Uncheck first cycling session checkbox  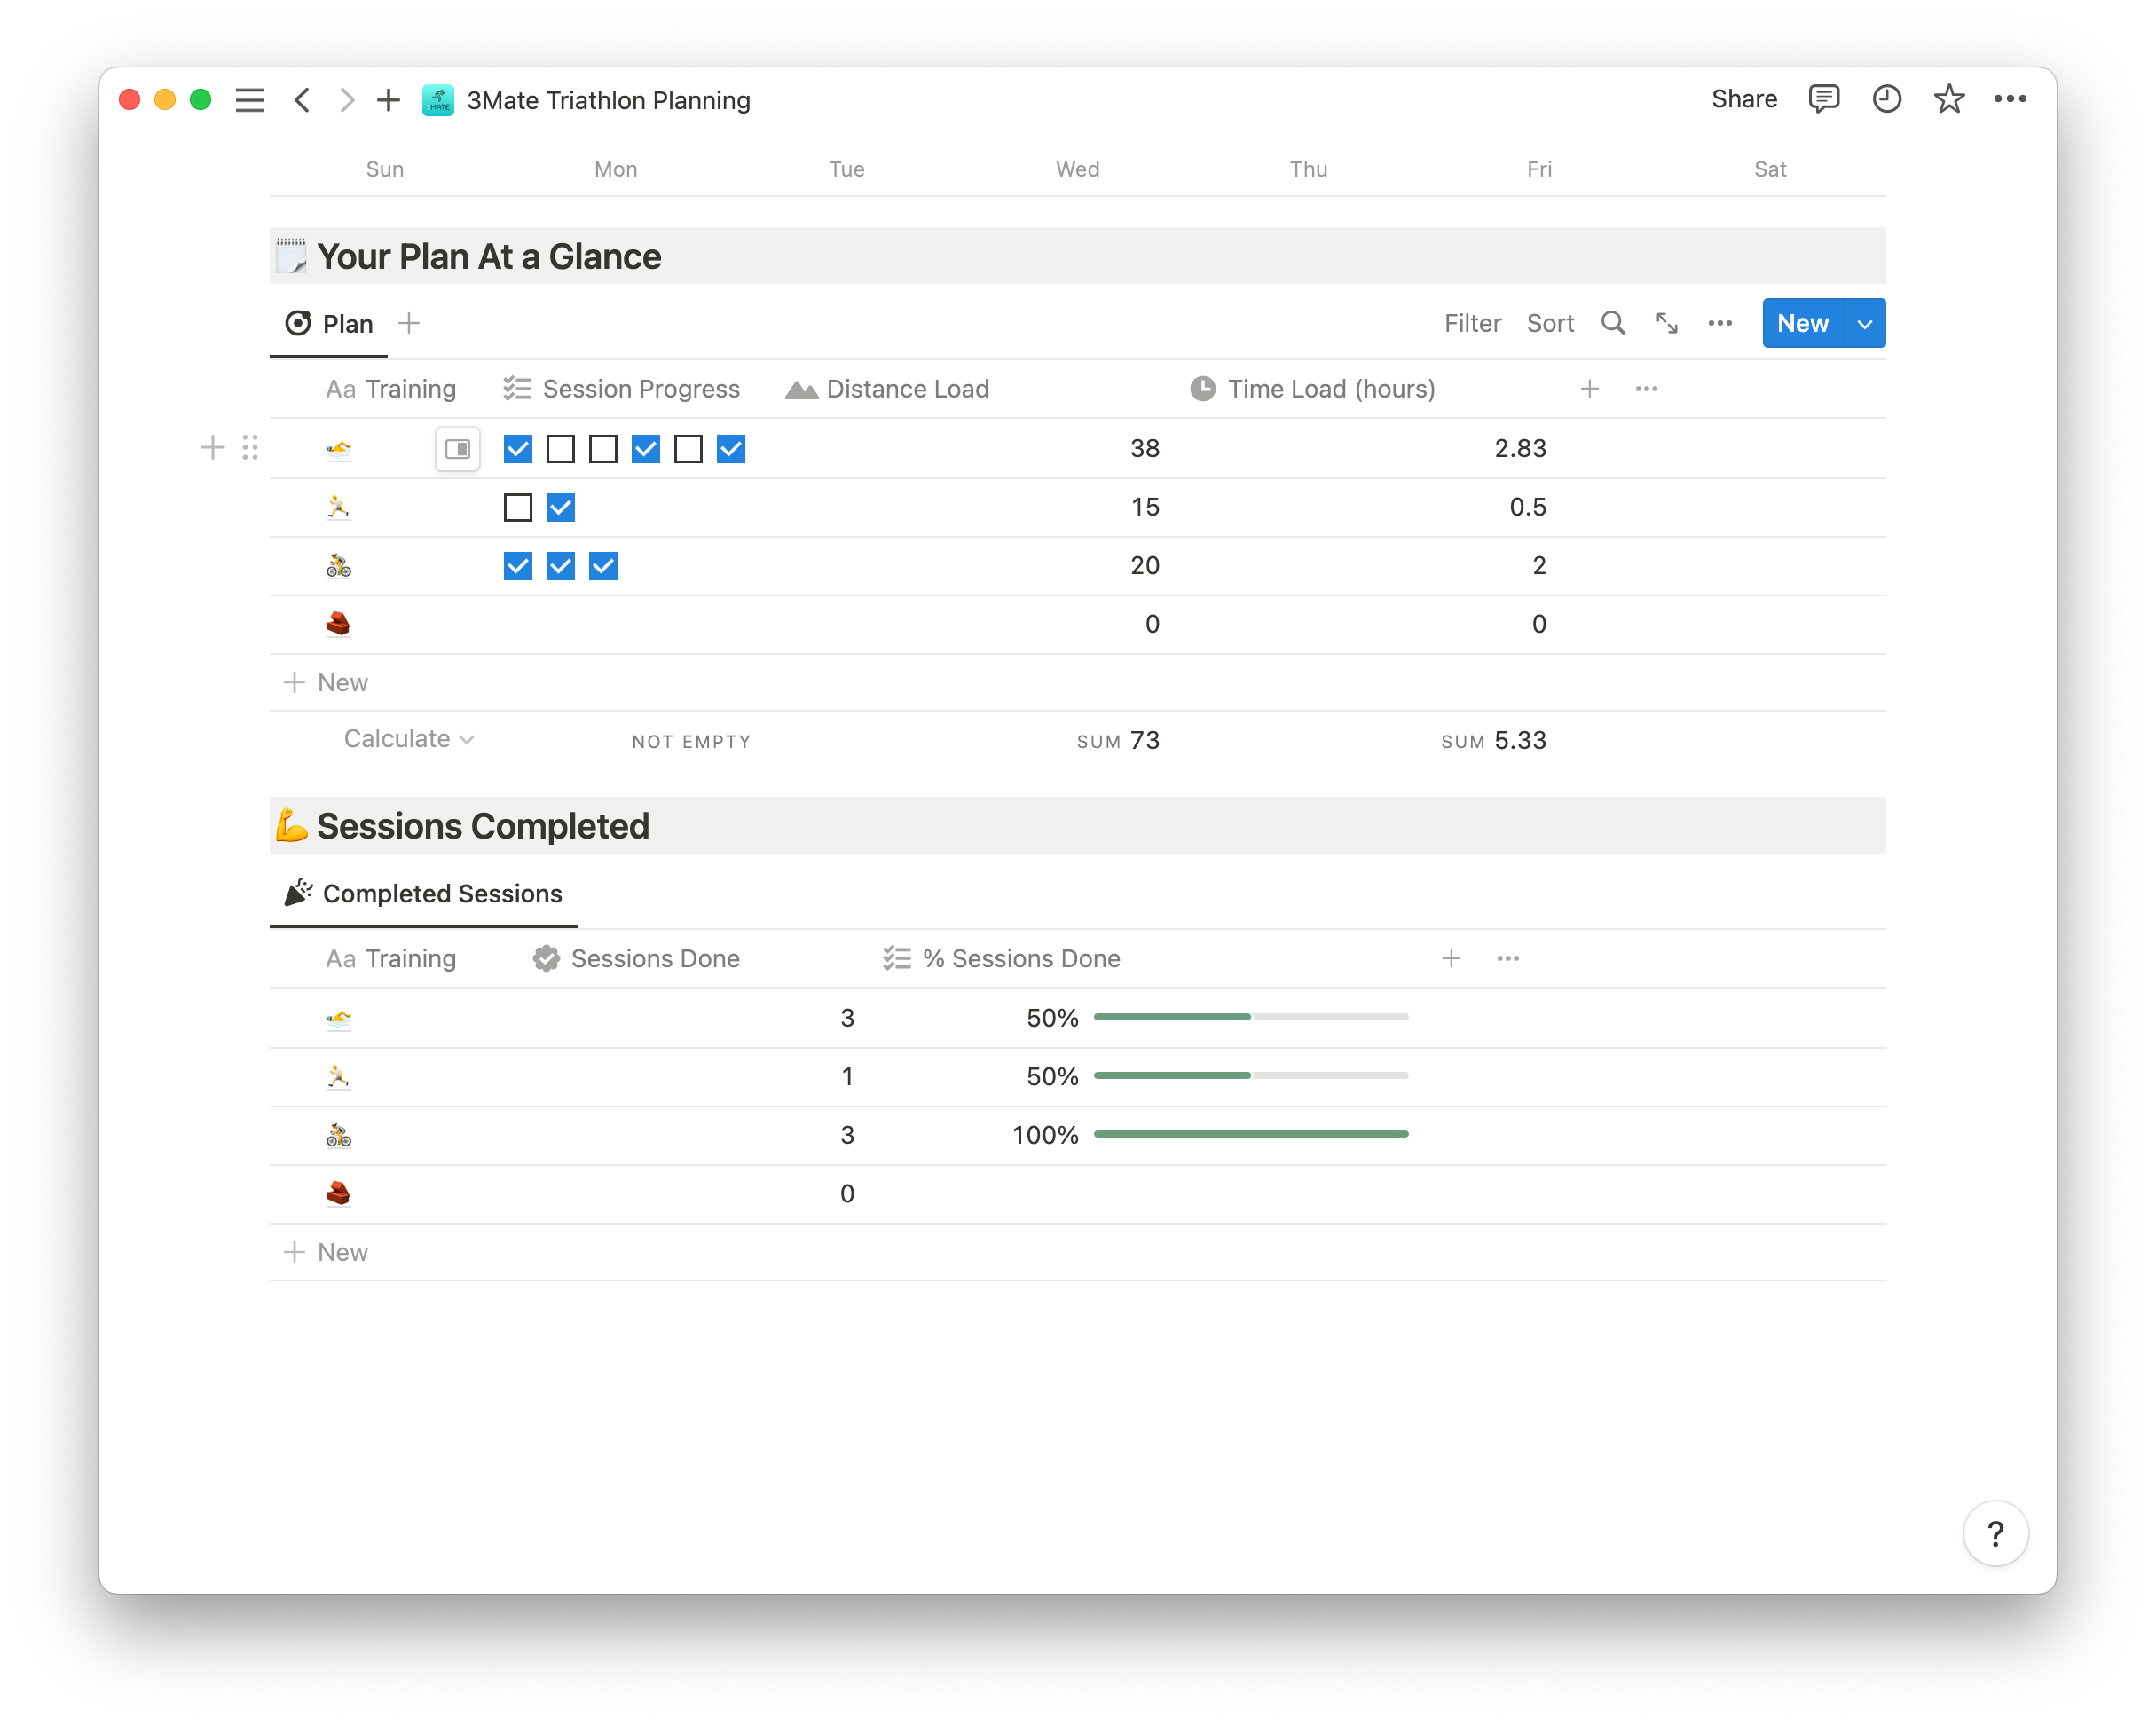tap(518, 566)
